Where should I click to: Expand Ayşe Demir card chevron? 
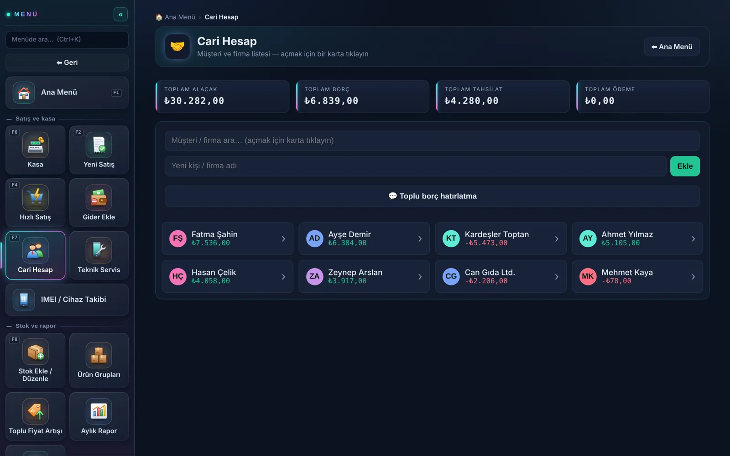[420, 238]
